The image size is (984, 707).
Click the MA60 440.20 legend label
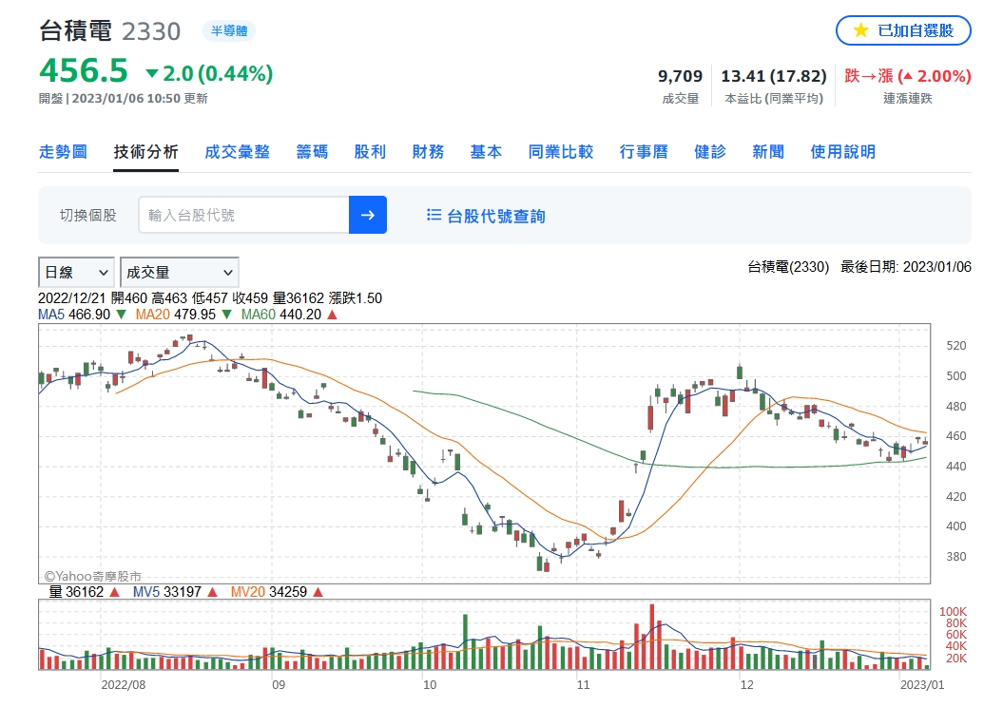pos(281,315)
